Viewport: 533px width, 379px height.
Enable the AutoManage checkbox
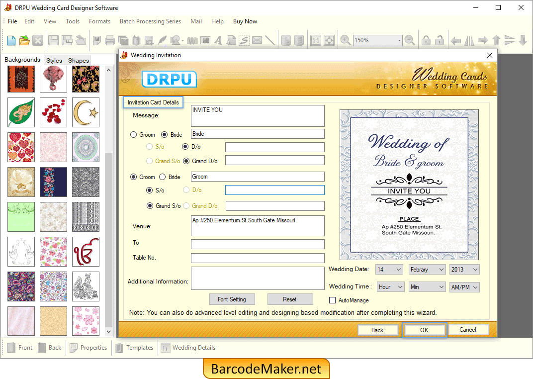point(333,300)
